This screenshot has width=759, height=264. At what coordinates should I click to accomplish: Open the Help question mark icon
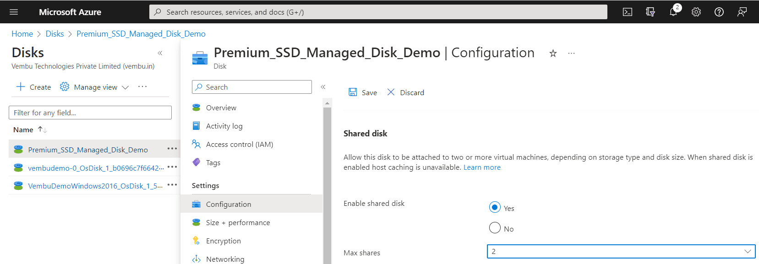tap(719, 12)
